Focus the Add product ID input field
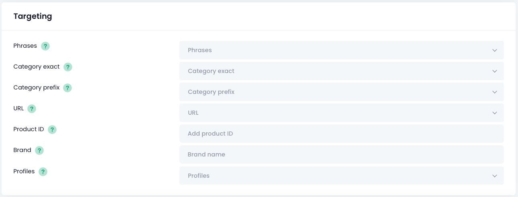This screenshot has width=518, height=197. (341, 134)
